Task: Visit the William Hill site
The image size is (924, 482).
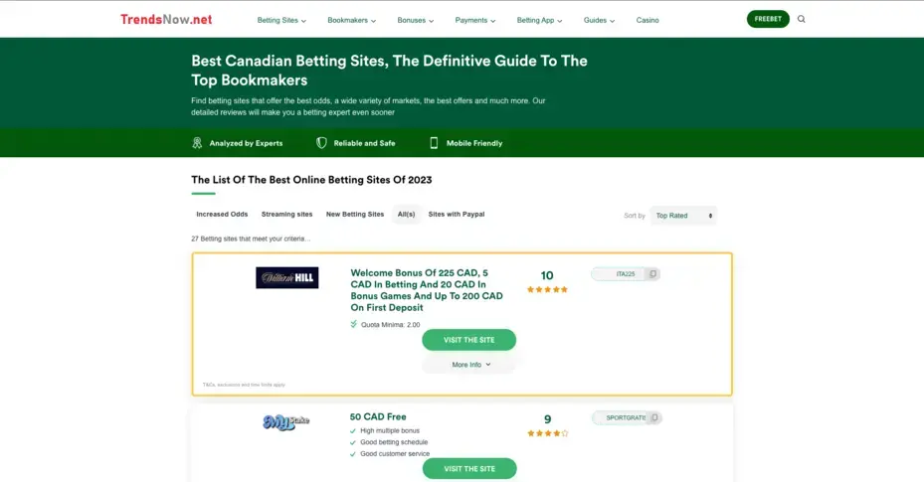Action: click(x=469, y=340)
